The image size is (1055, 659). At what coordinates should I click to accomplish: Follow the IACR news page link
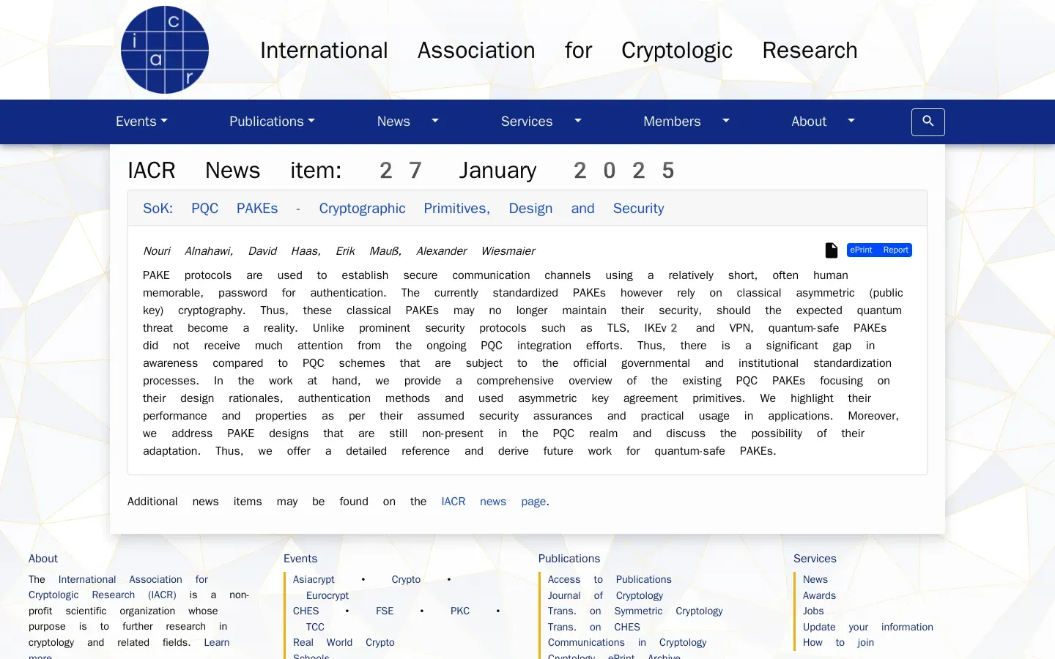coord(495,502)
